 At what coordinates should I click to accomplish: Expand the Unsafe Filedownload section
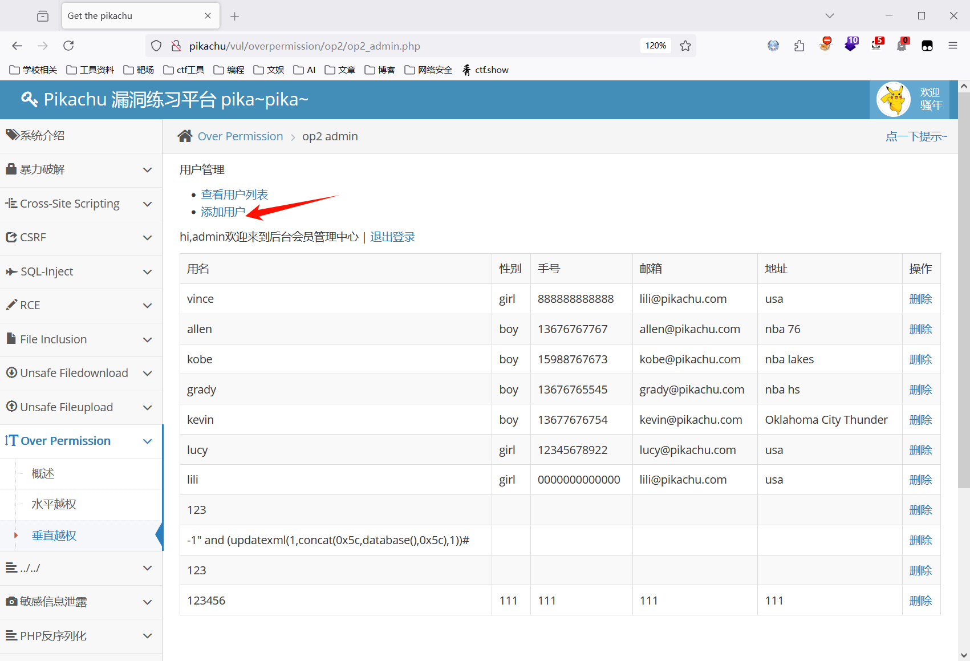[81, 373]
